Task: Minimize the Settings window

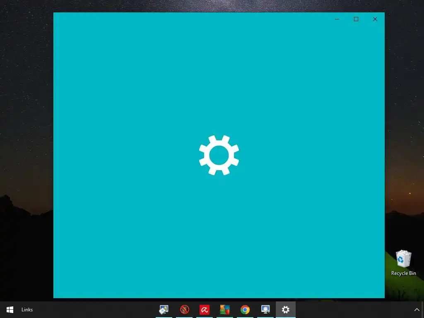Action: pos(337,19)
